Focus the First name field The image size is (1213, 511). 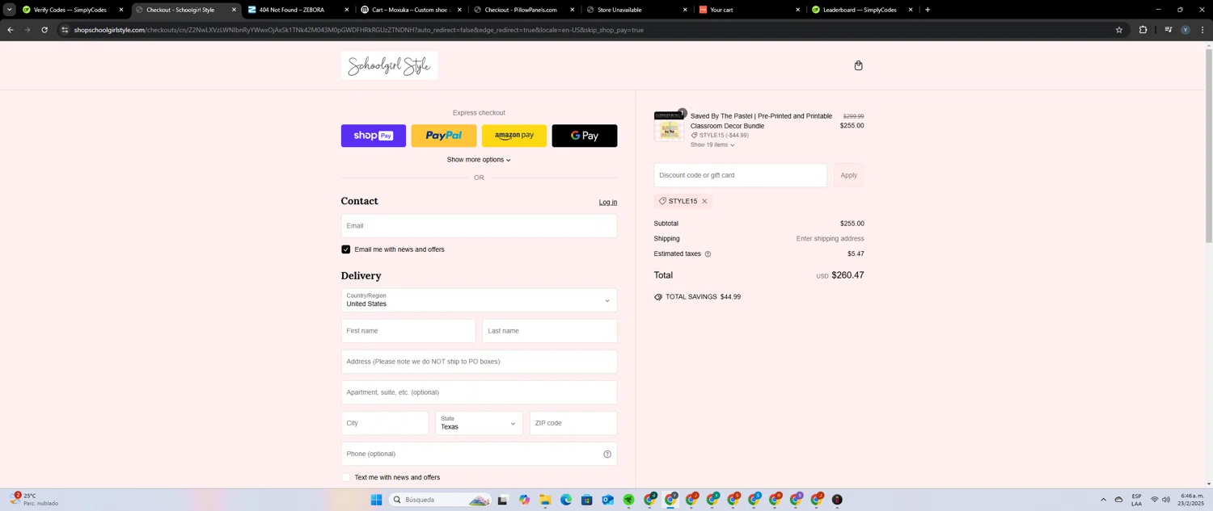coord(408,331)
